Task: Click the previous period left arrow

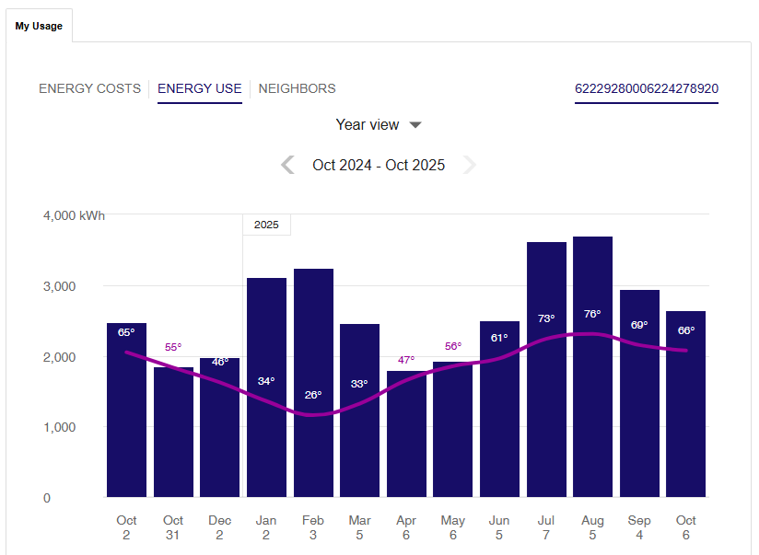Action: [x=287, y=165]
